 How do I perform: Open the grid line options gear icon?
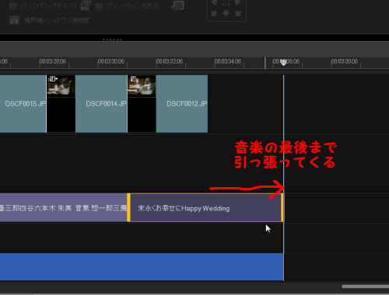(177, 5)
